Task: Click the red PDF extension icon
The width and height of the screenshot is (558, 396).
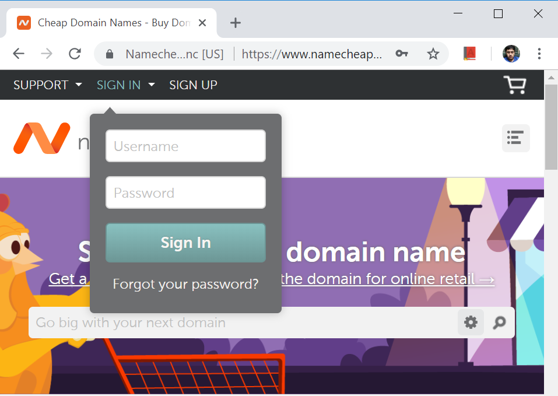Action: click(x=470, y=54)
